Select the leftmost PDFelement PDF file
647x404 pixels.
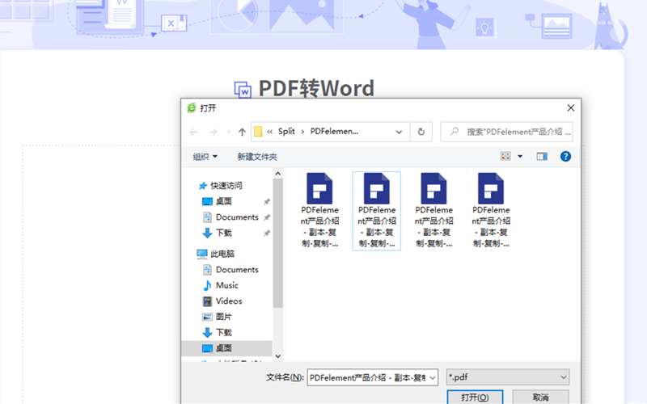pos(320,210)
